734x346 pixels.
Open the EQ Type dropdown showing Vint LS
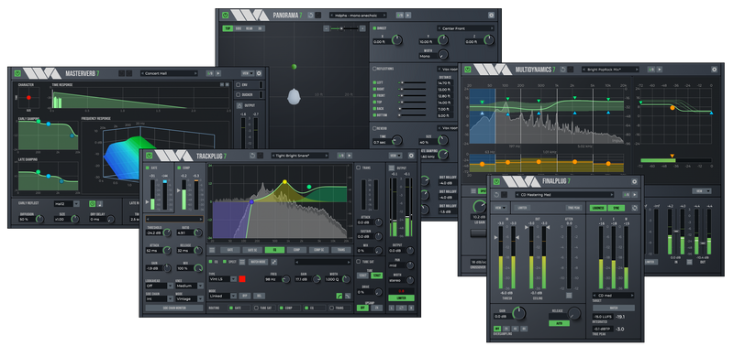[223, 279]
